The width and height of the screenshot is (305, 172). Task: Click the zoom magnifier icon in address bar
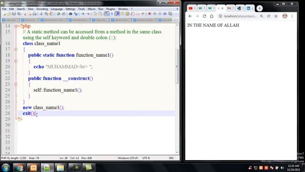tap(262, 16)
